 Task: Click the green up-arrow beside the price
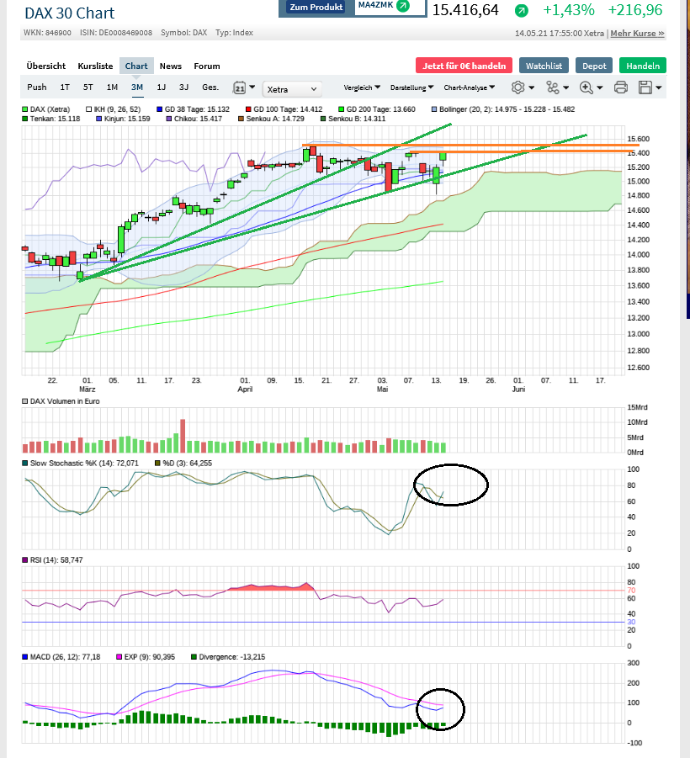pyautogui.click(x=522, y=11)
